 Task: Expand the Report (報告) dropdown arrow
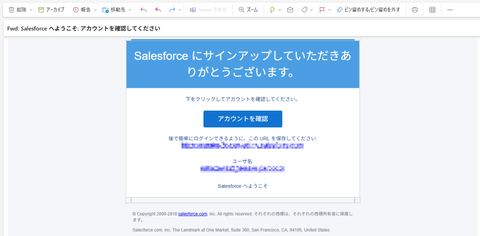[96, 10]
